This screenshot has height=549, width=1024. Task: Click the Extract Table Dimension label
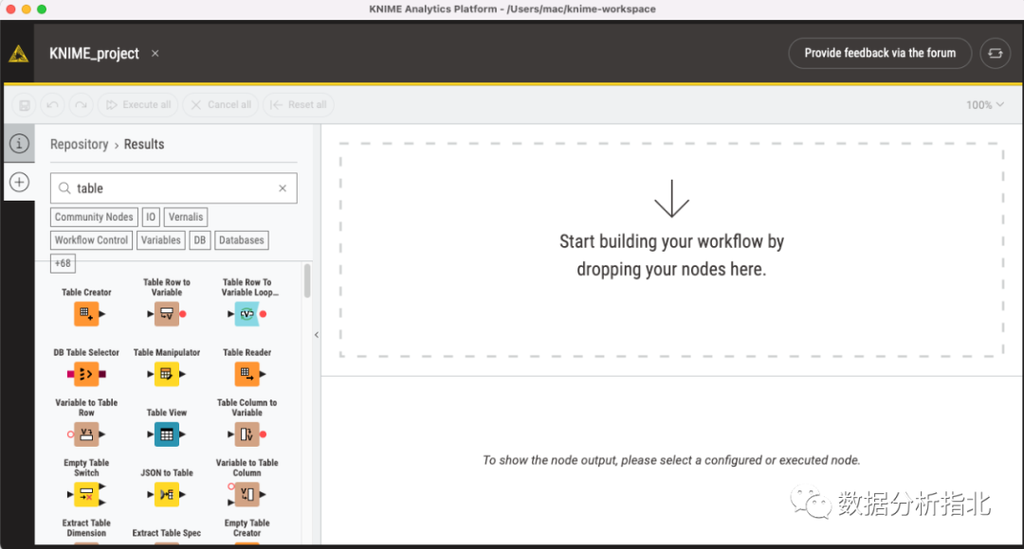(86, 528)
